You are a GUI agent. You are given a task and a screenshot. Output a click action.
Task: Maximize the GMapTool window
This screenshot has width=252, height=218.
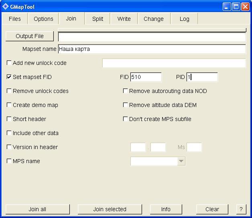coord(236,6)
